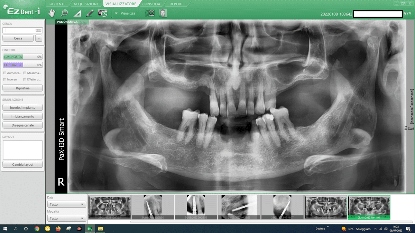Expand the Visualizza dropdown arrow
Viewport: 415px width, 233px height.
coord(116,13)
